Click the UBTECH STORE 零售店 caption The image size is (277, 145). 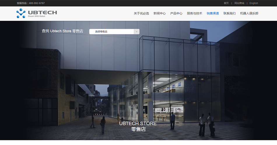pyautogui.click(x=138, y=126)
